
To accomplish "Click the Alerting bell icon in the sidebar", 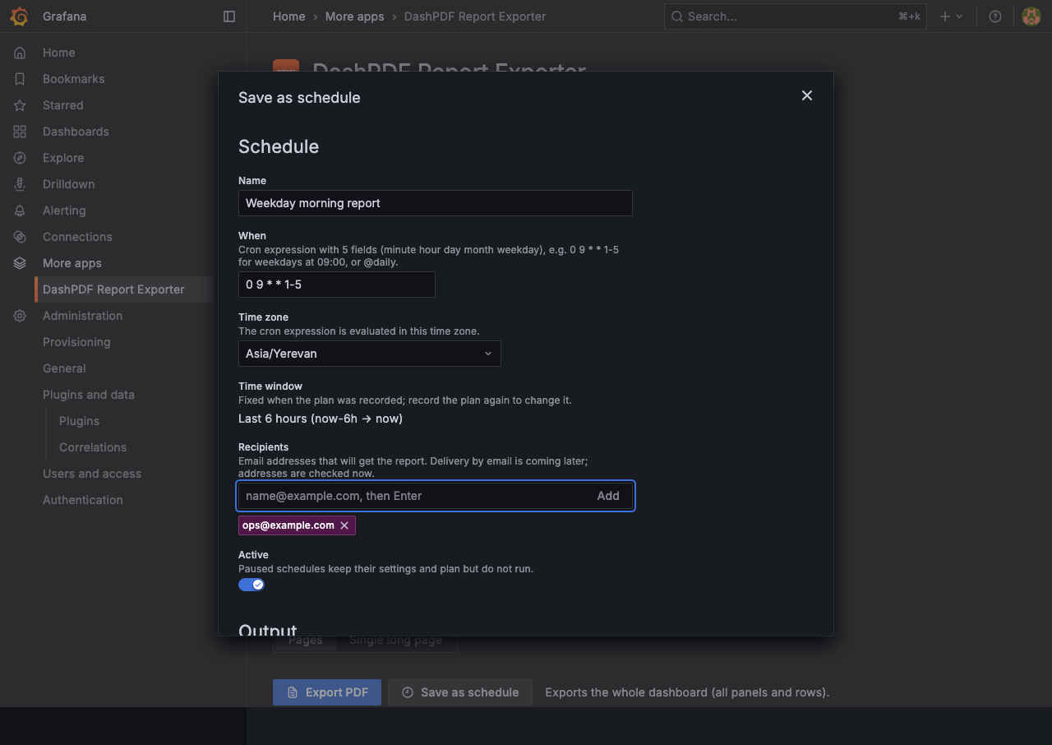I will click(x=20, y=211).
